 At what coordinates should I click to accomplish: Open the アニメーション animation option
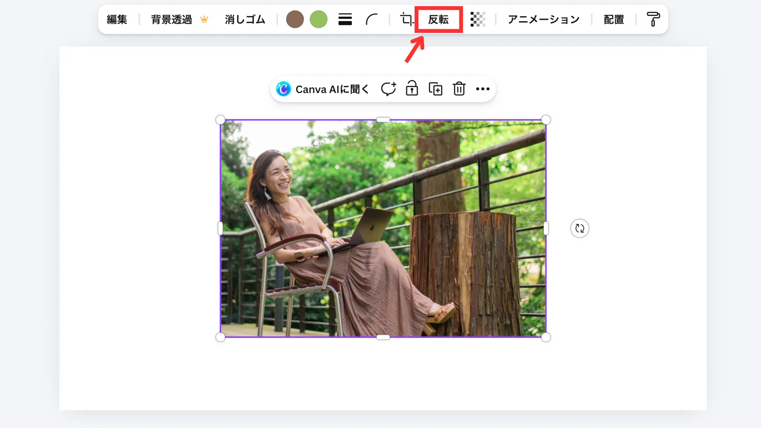click(543, 19)
